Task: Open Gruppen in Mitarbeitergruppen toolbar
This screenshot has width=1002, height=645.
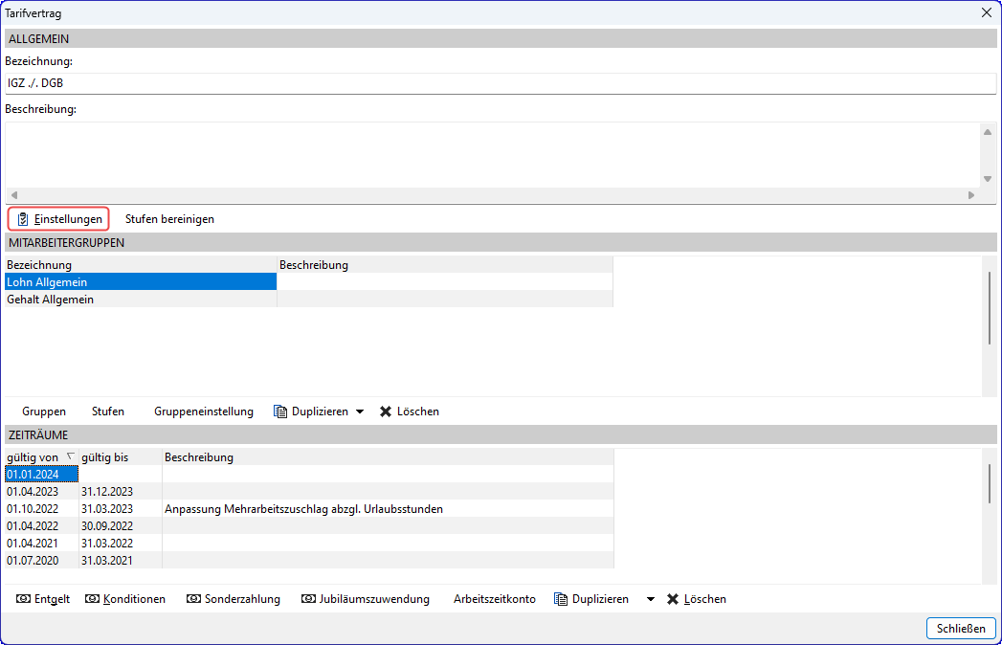Action: coord(44,411)
